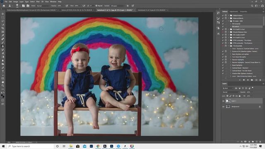Create new fill or adjustment layer
The width and height of the screenshot is (265, 149).
click(249, 142)
